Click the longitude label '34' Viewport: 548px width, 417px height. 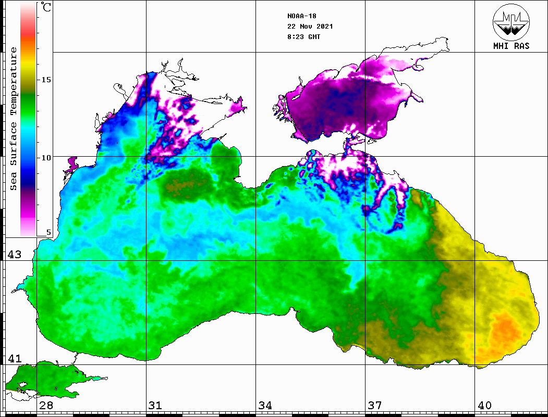[265, 406]
